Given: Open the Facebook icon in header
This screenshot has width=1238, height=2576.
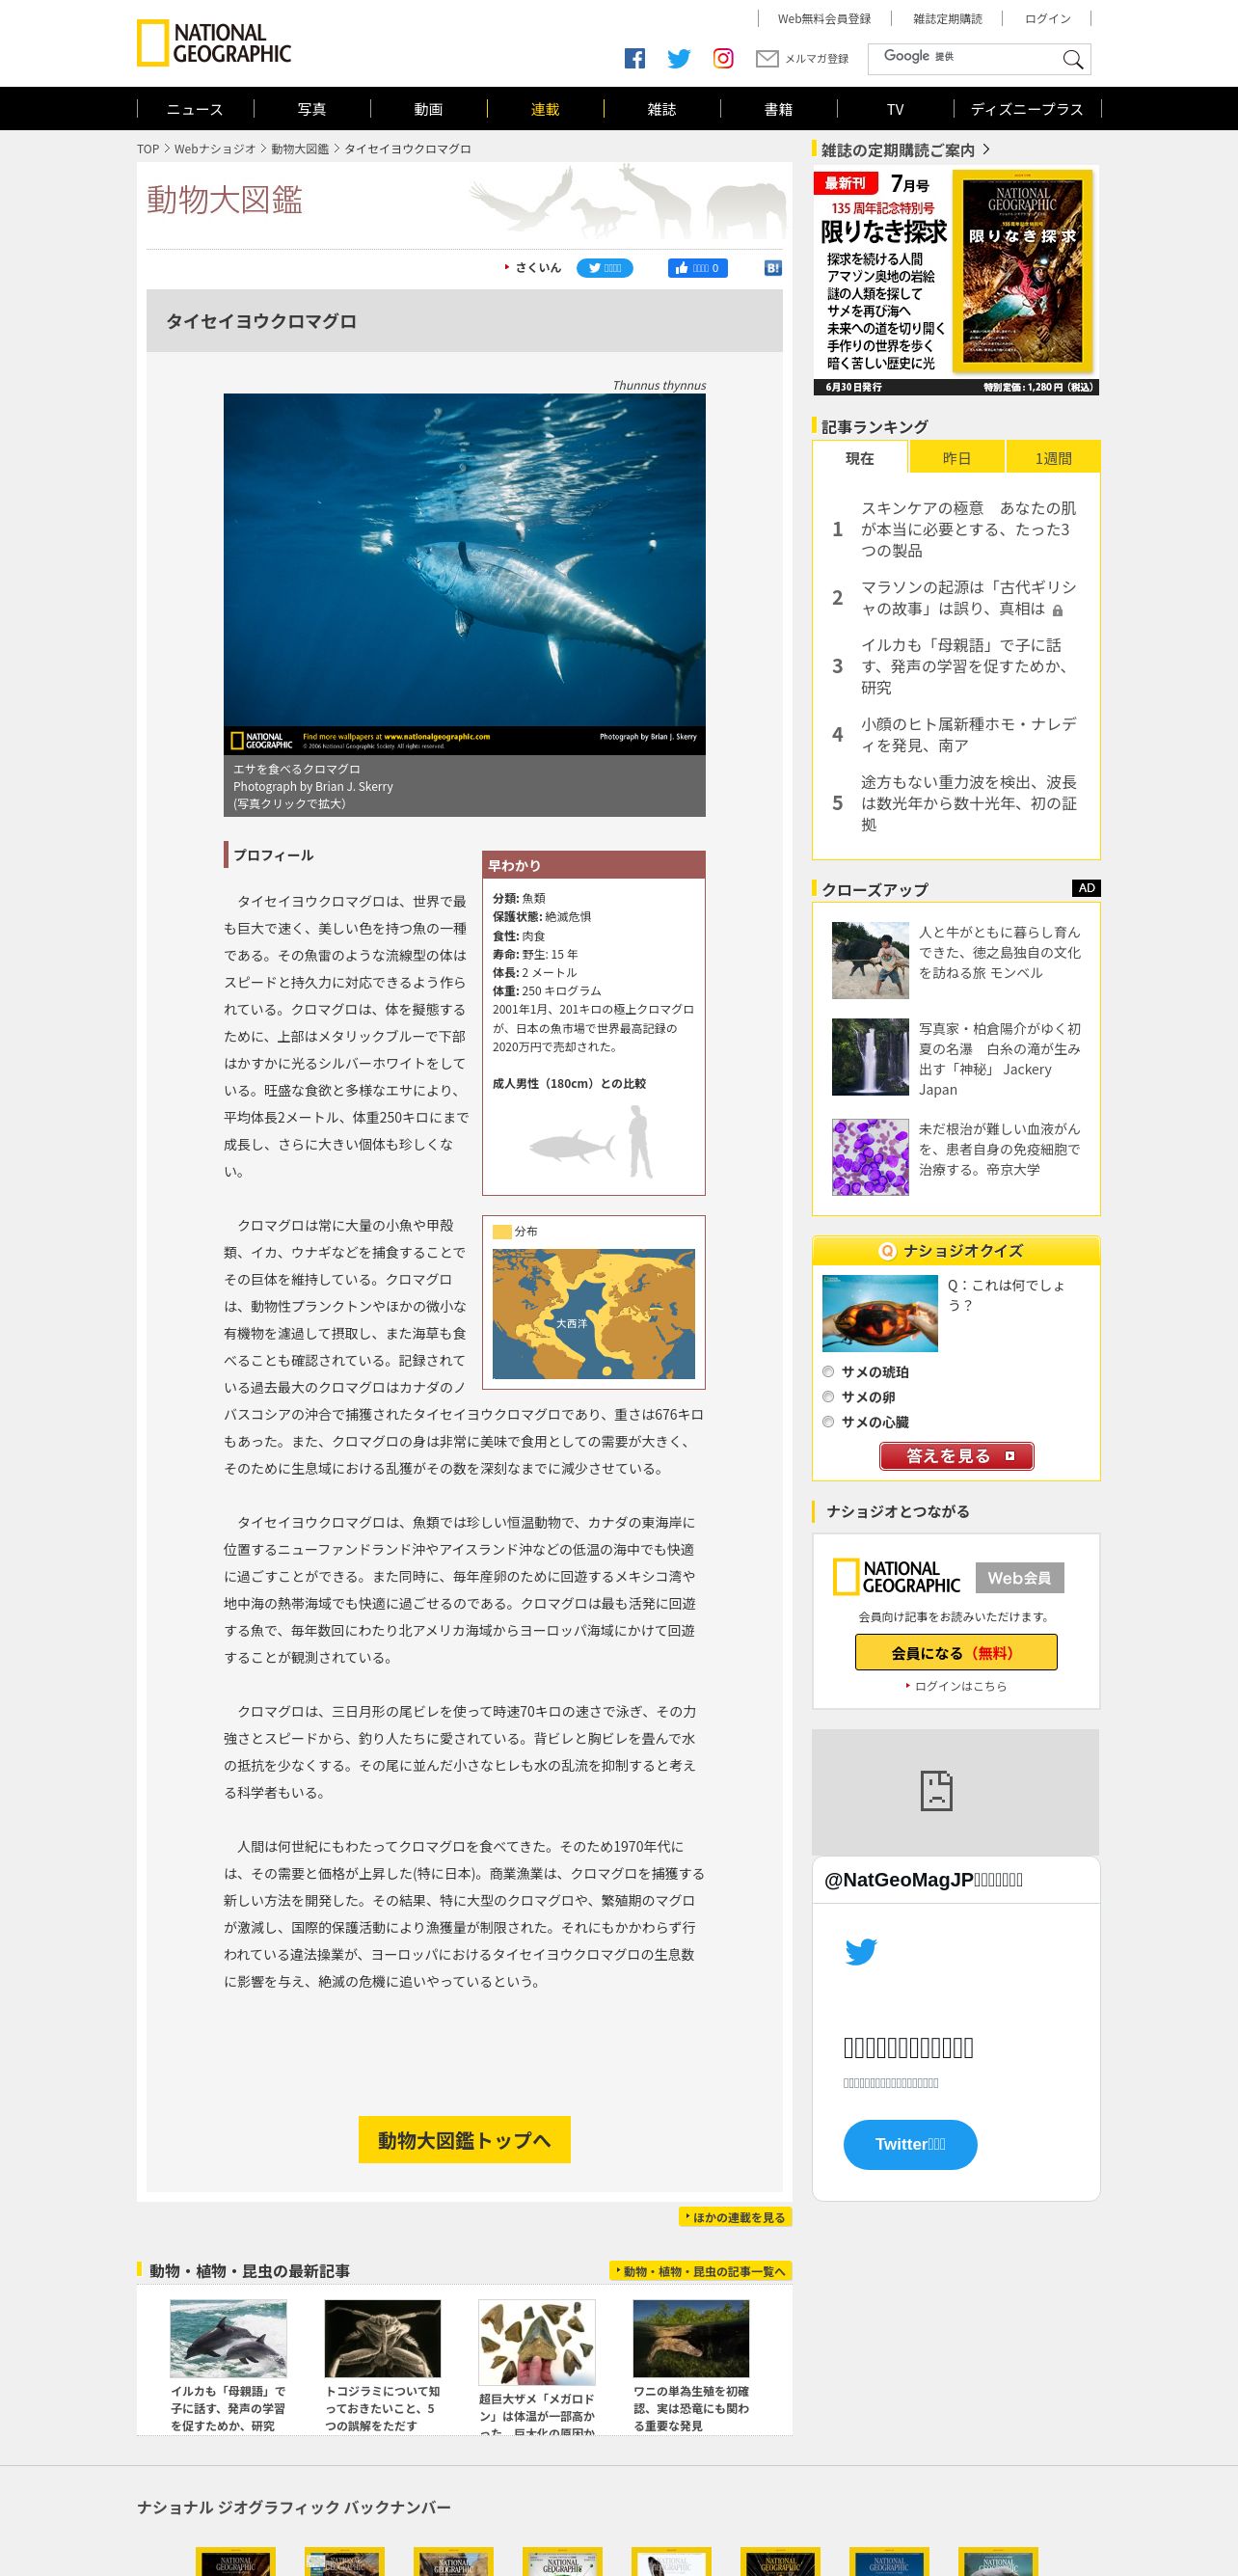Looking at the screenshot, I should tap(635, 58).
